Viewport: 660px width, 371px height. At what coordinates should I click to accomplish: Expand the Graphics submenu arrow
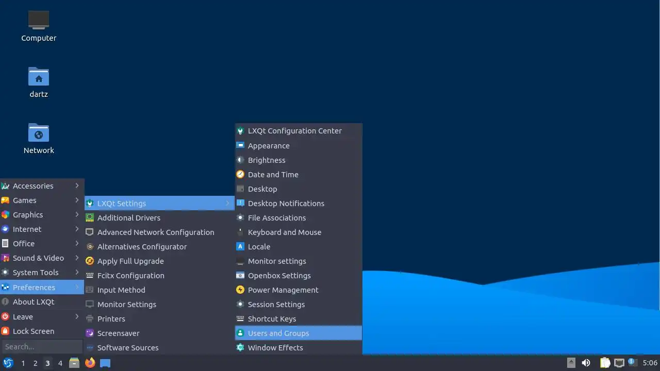[x=77, y=215]
